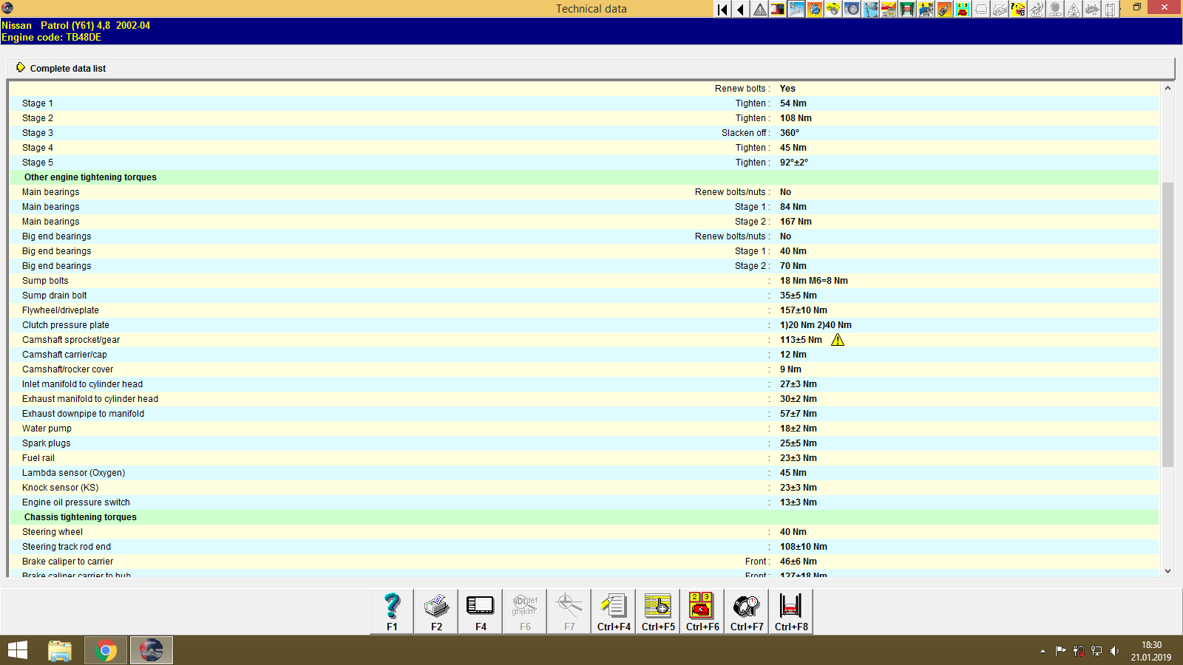Add data to worklist using the Ctrl+F5 icon
This screenshot has height=665, width=1183.
(x=657, y=611)
